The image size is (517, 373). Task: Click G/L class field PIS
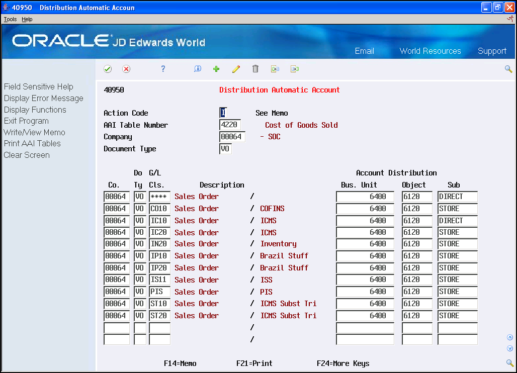click(x=159, y=292)
